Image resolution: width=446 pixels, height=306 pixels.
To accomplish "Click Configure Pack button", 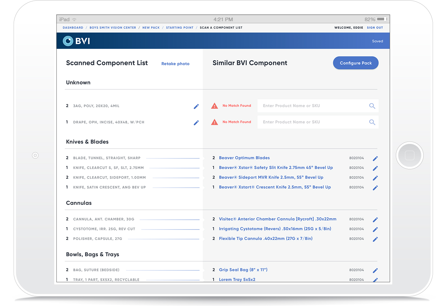I will click(355, 63).
